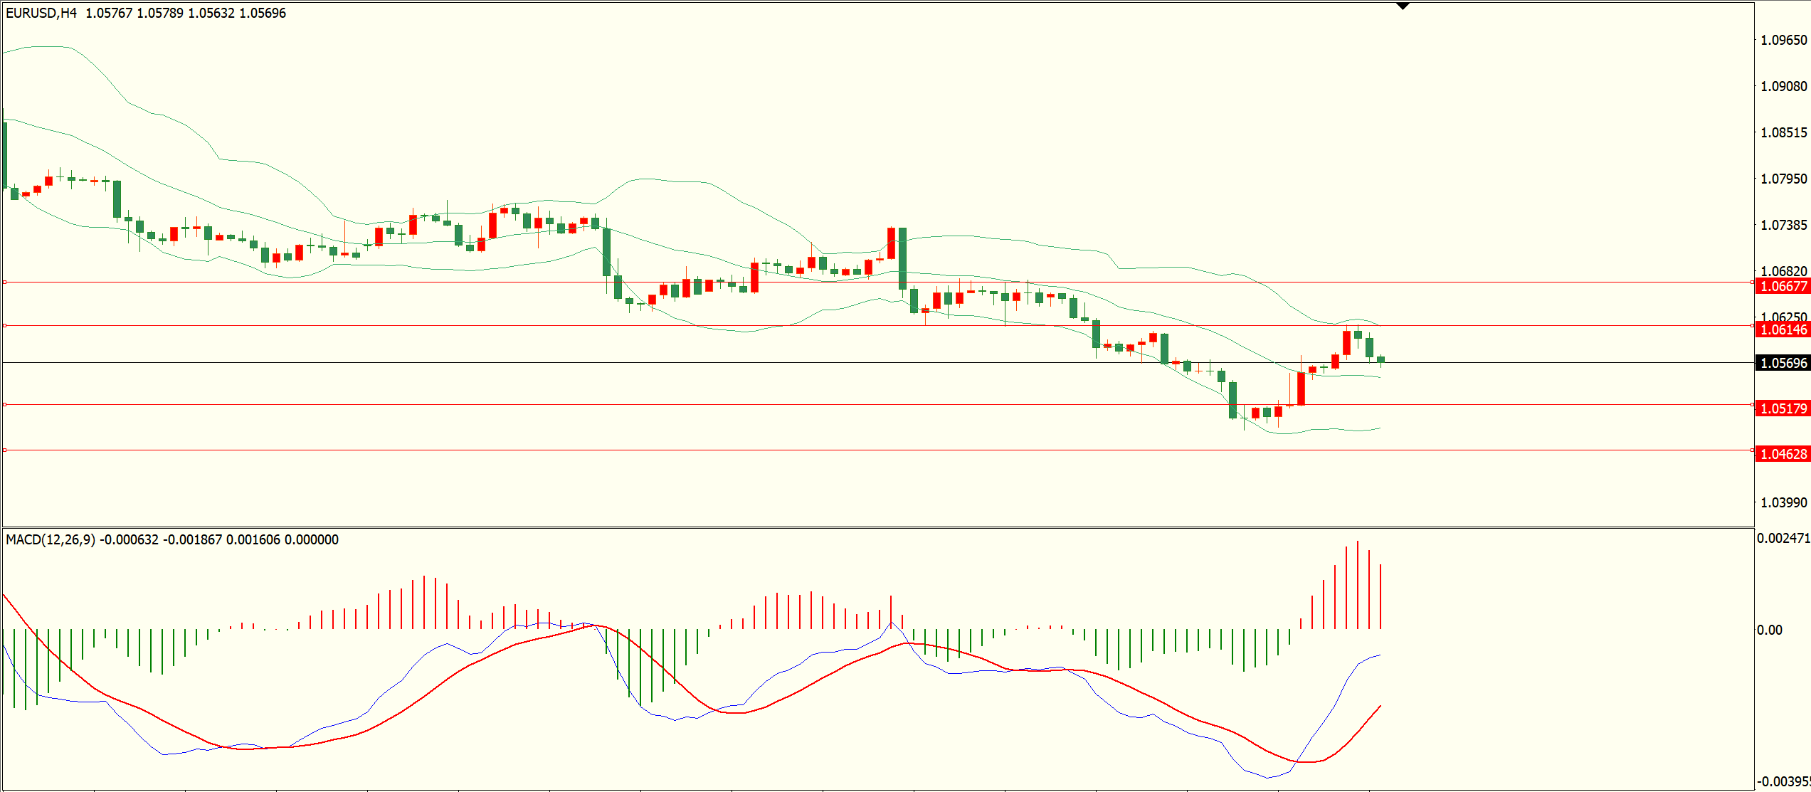This screenshot has width=1811, height=792.
Task: Click the 1.08515 price scale value
Action: (x=1783, y=132)
